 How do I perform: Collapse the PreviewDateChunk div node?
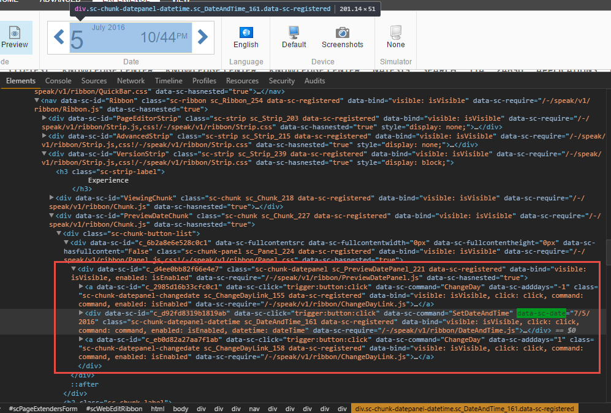pyautogui.click(x=51, y=216)
